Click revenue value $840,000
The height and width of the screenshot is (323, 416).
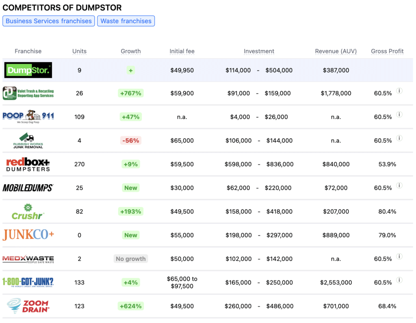[x=336, y=164]
